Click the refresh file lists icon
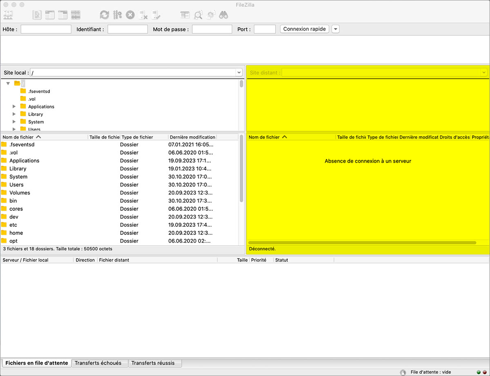 click(105, 15)
